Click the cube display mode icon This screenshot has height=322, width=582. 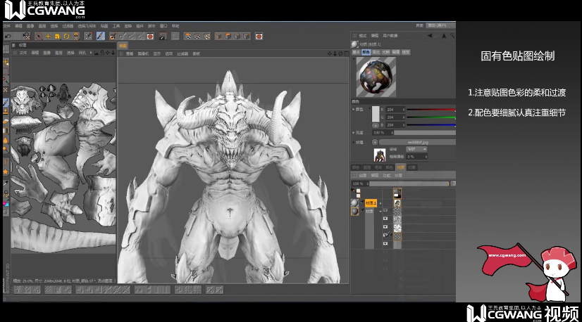(x=218, y=36)
